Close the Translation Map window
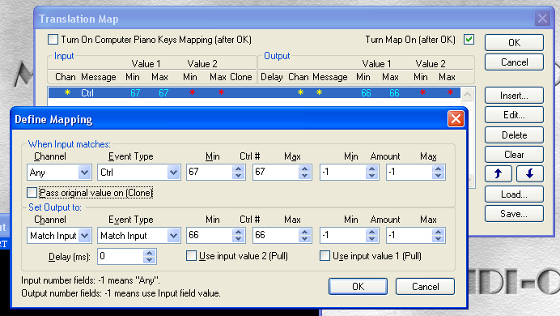The image size is (560, 316). 542,18
